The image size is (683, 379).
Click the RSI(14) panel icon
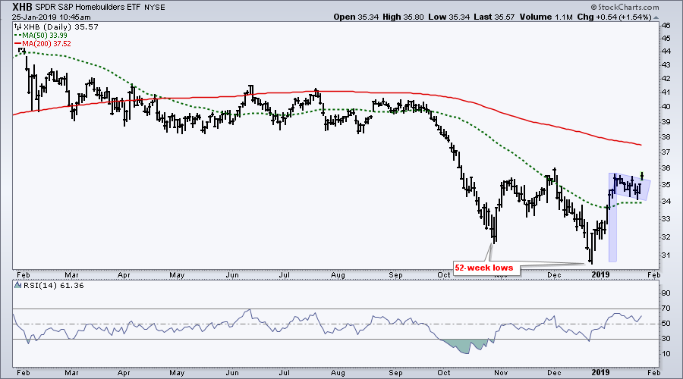(18, 286)
